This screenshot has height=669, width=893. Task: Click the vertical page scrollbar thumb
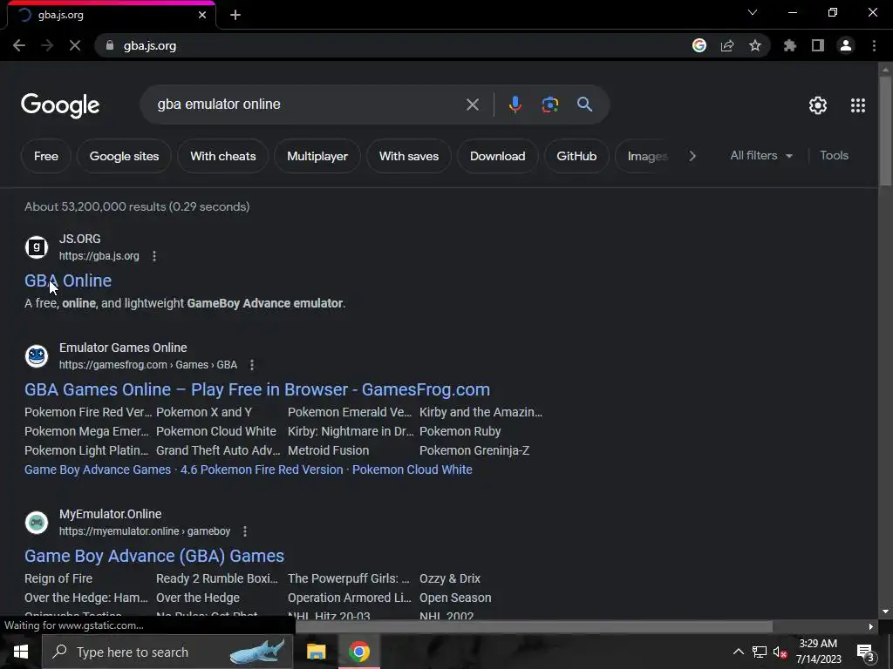click(x=885, y=130)
